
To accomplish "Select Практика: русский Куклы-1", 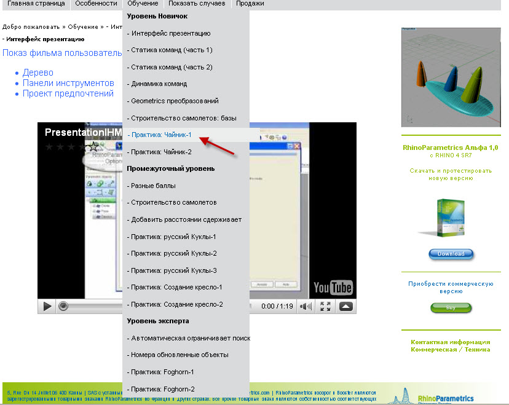I will 172,237.
